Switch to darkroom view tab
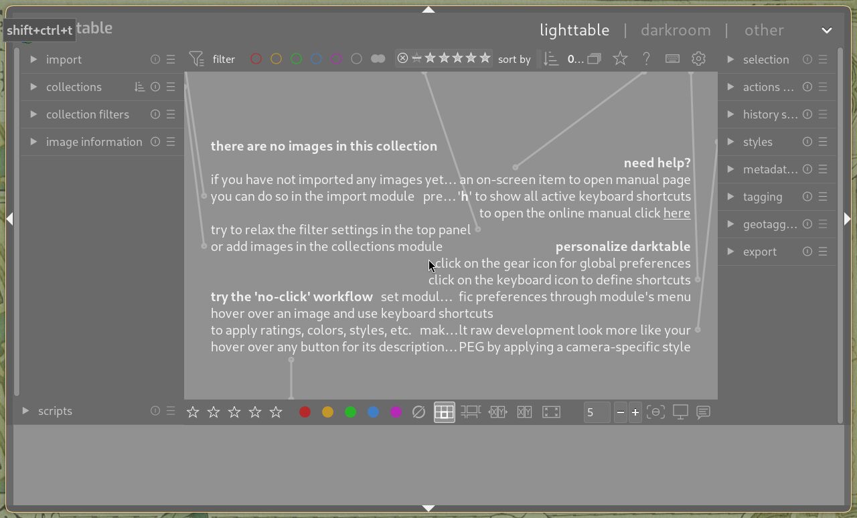 point(676,30)
